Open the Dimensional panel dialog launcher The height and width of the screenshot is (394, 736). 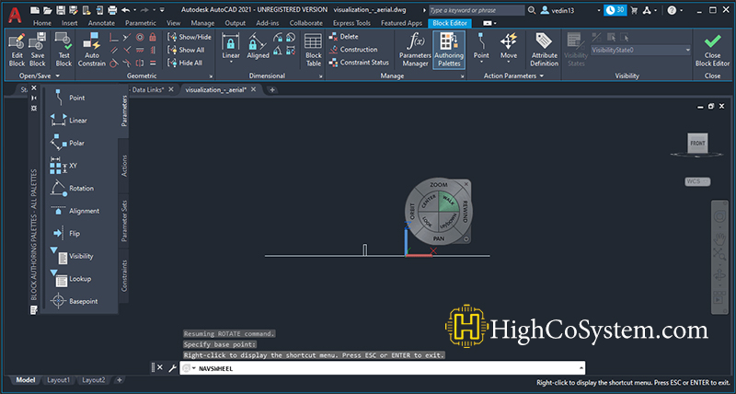click(x=320, y=76)
